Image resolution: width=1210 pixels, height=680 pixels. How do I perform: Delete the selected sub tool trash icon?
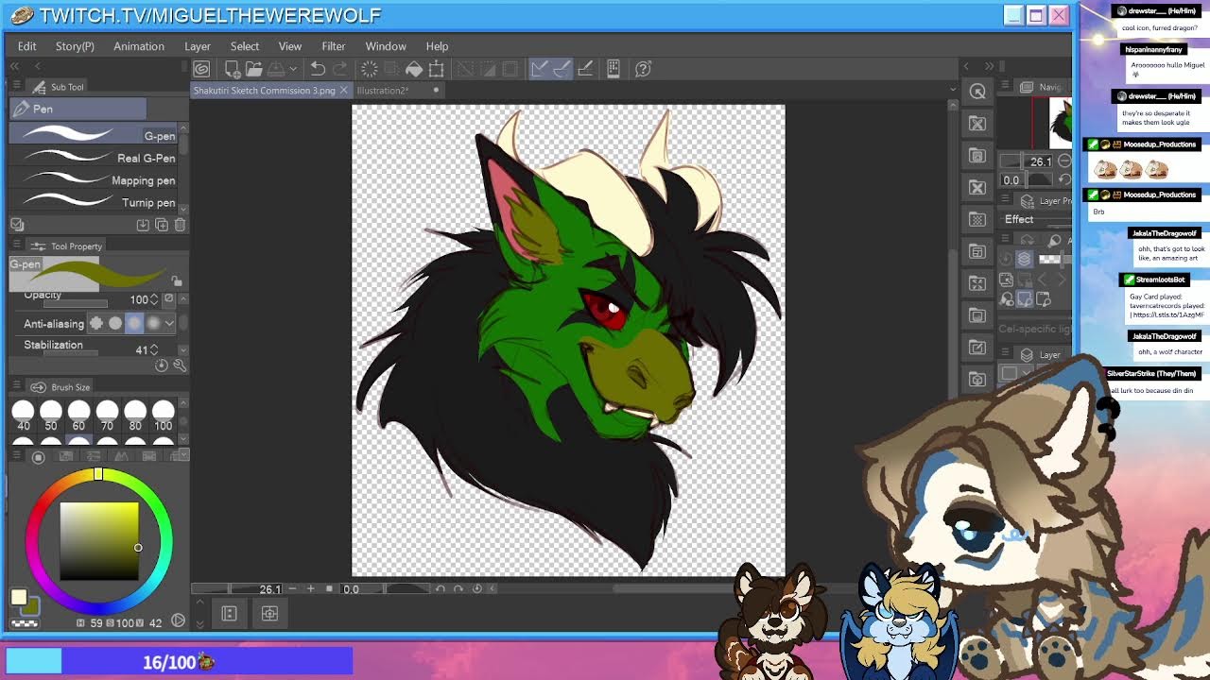[x=180, y=225]
